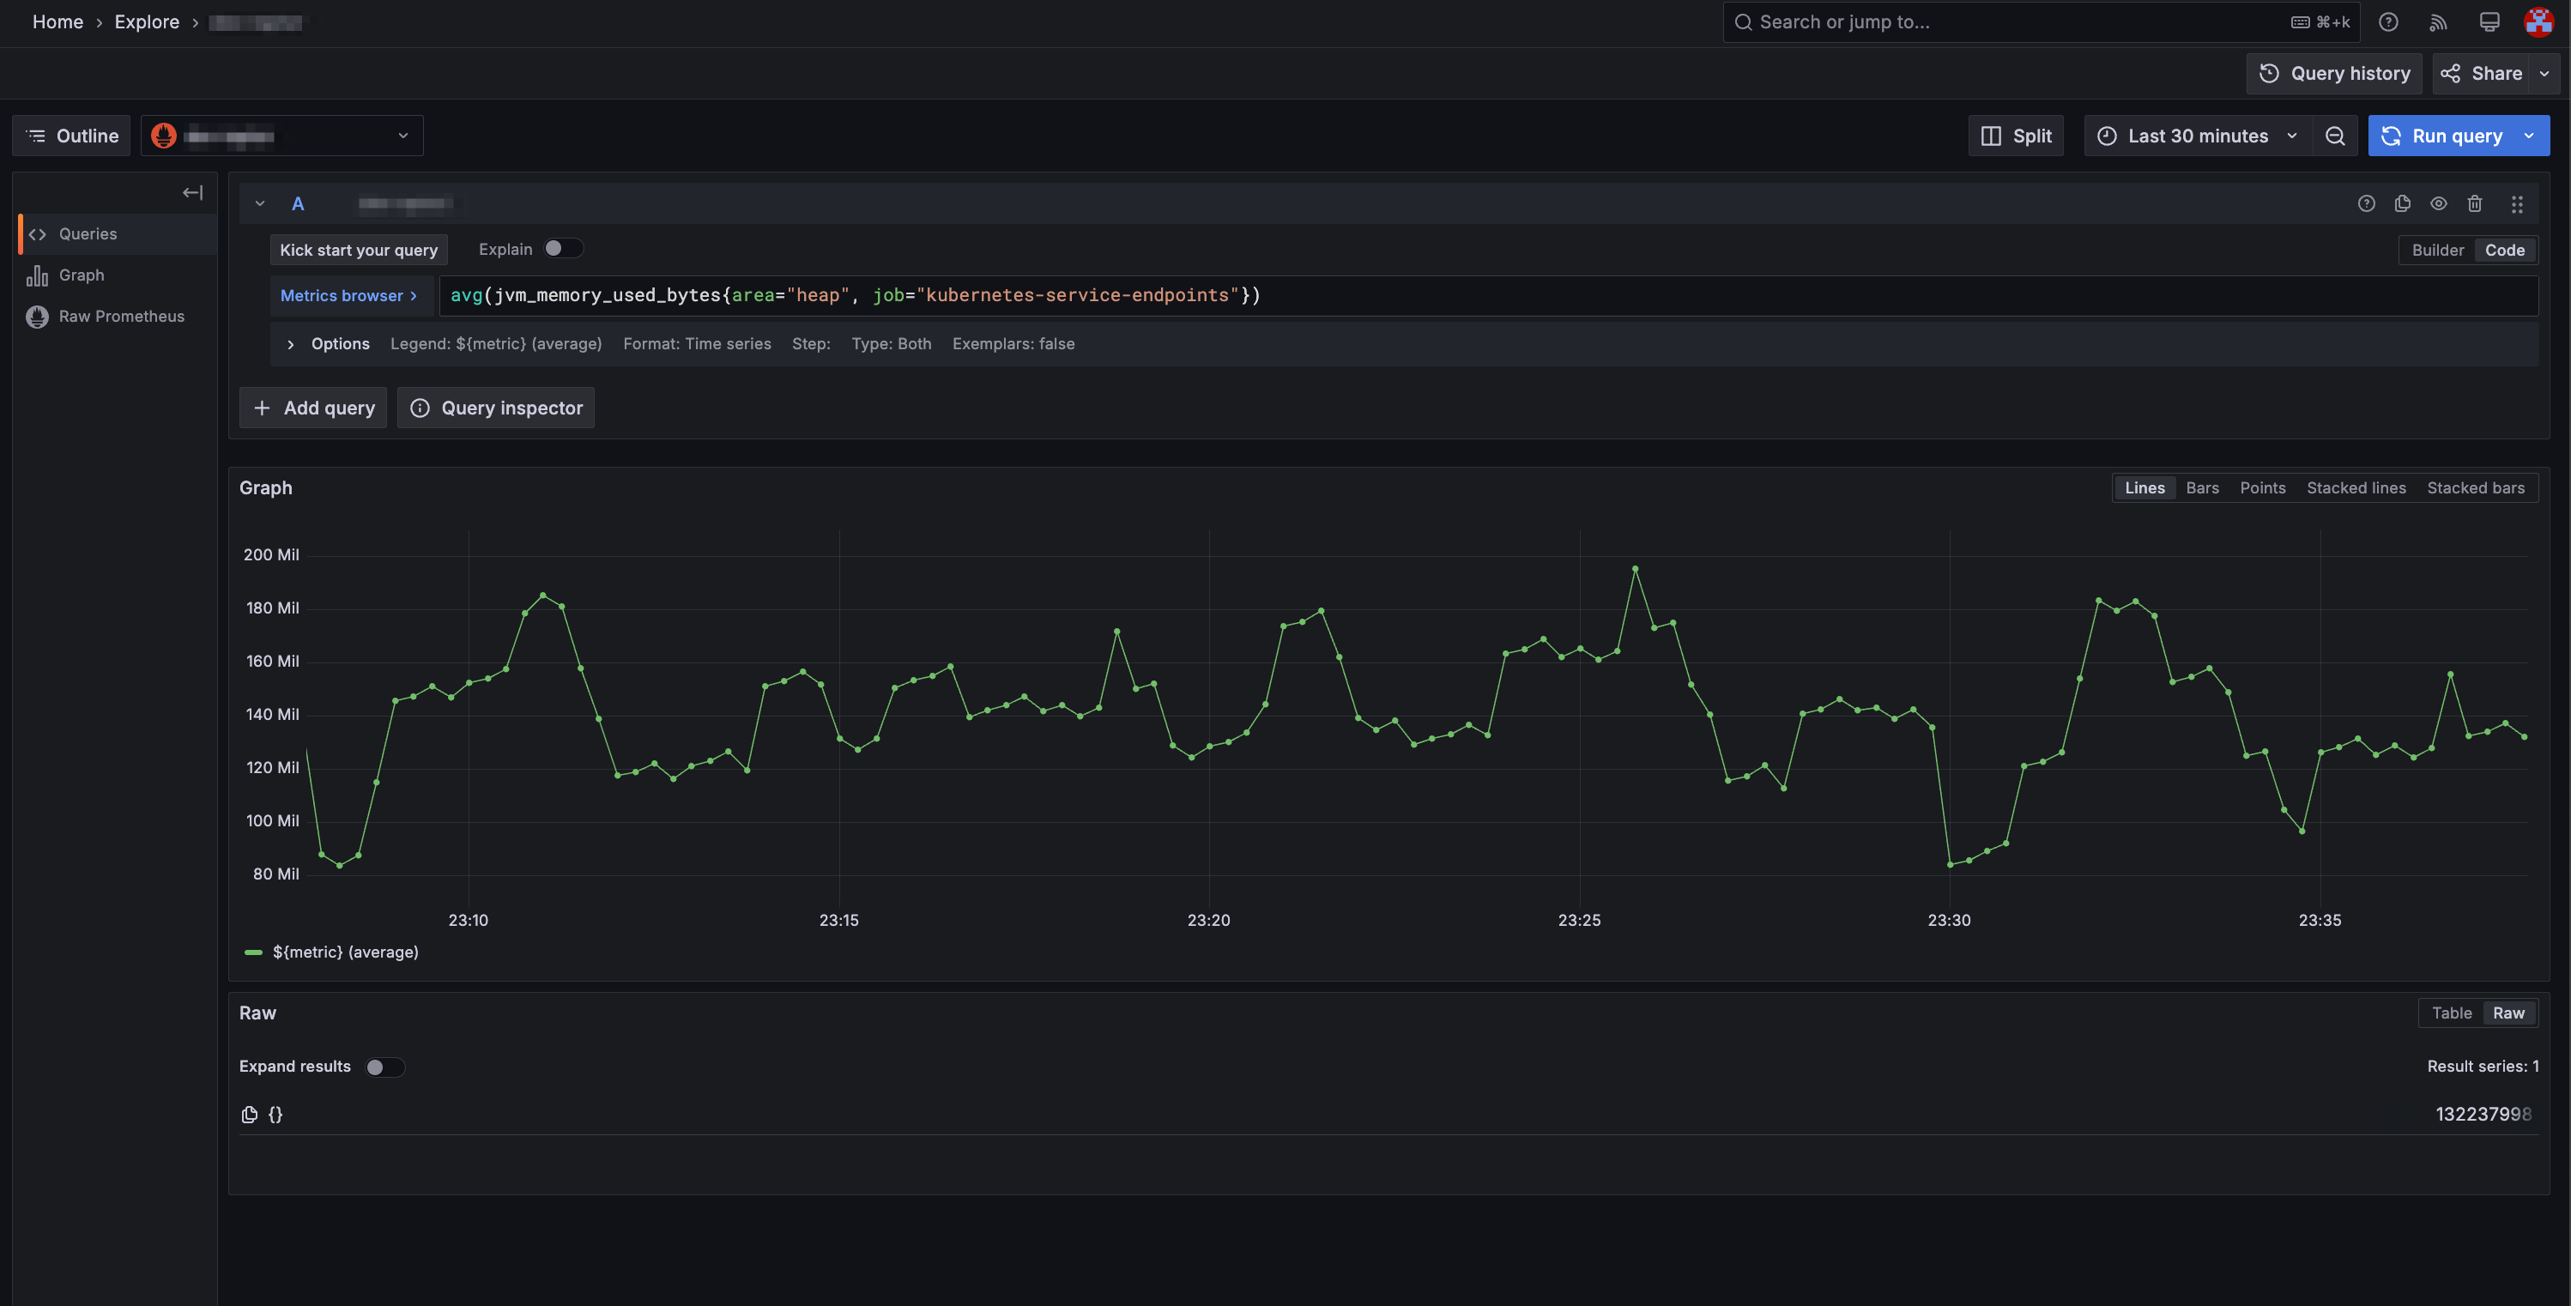Open the Query history panel
Viewport: 2571px width, 1306px height.
pyautogui.click(x=2334, y=73)
